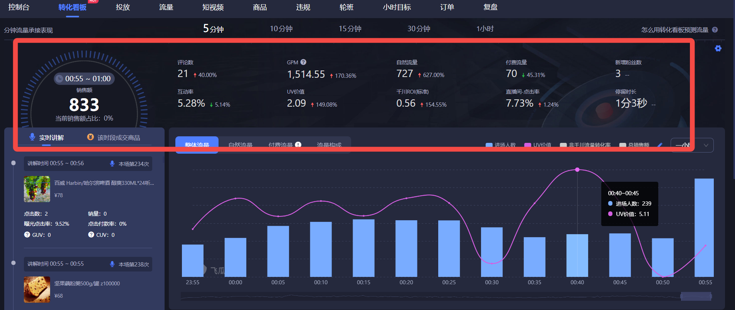The height and width of the screenshot is (310, 735).
Task: Click the 直播间-点击率 value 7.73%
Action: 520,103
